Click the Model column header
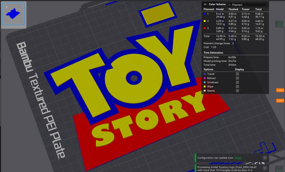 point(220,9)
